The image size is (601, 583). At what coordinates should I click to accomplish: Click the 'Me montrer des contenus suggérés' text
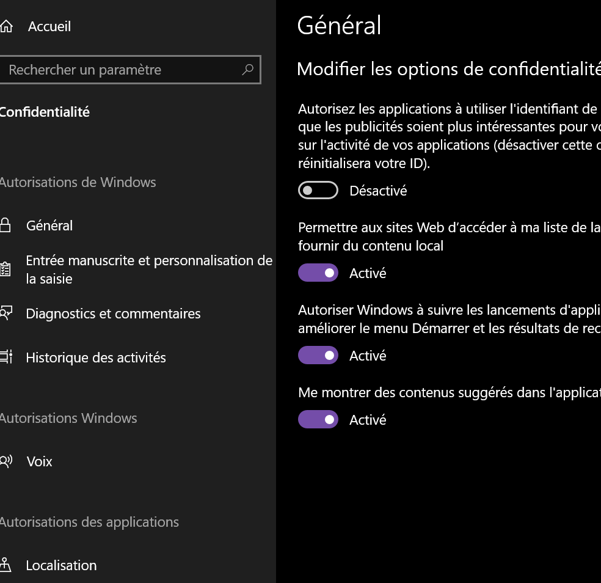point(449,392)
